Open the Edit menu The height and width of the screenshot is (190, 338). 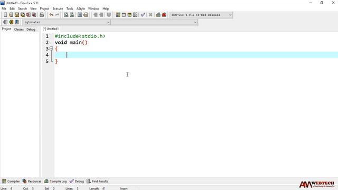point(12,8)
